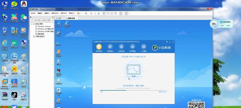Viewport: 241px width, 108px height.
Task: Open the 纳米AI助手 floating widget
Action: coord(225,24)
